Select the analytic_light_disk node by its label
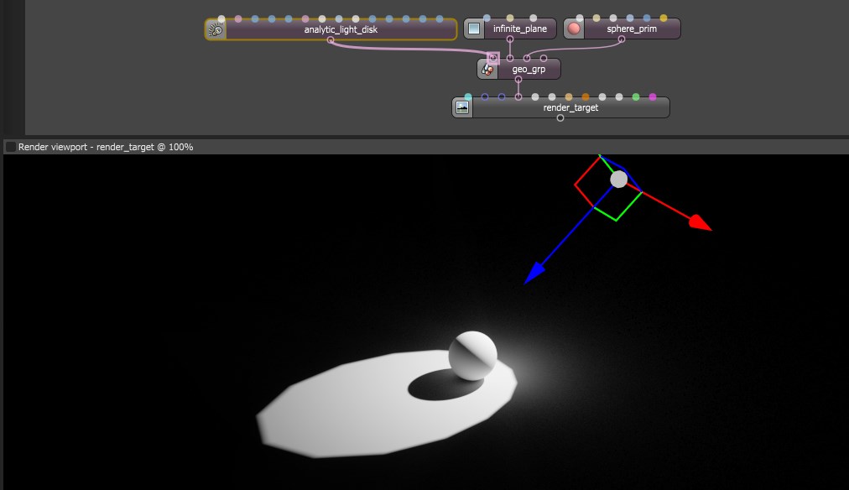The image size is (849, 490). (341, 29)
